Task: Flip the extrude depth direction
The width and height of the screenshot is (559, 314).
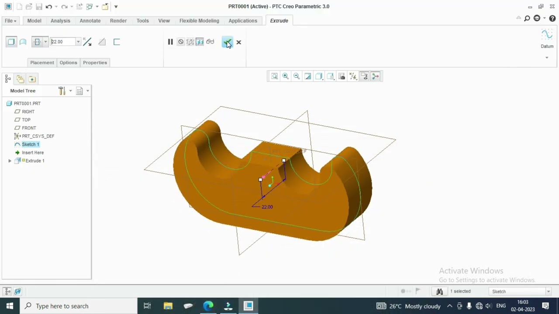Action: point(87,42)
